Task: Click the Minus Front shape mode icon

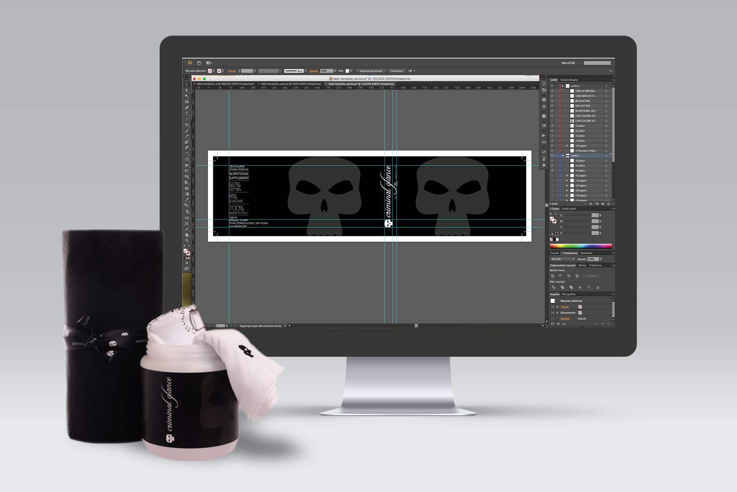Action: click(x=561, y=276)
